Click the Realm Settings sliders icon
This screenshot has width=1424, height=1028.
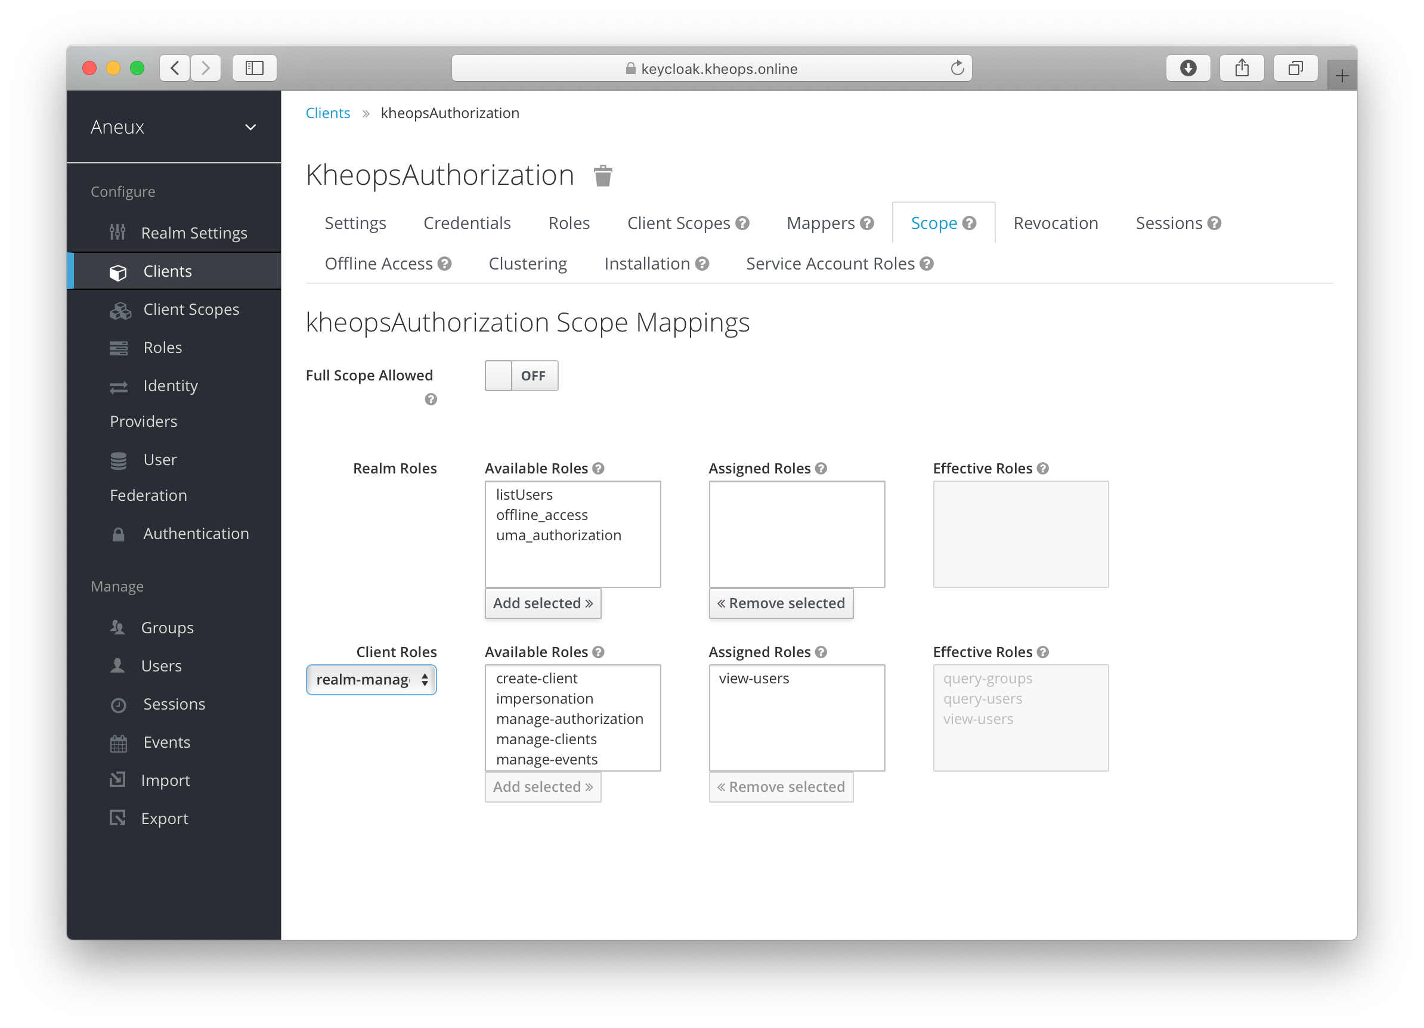tap(117, 233)
